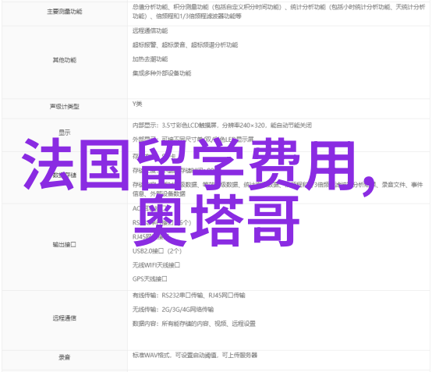Click the 主要测量功能 row label
The image size is (432, 372).
65,12
